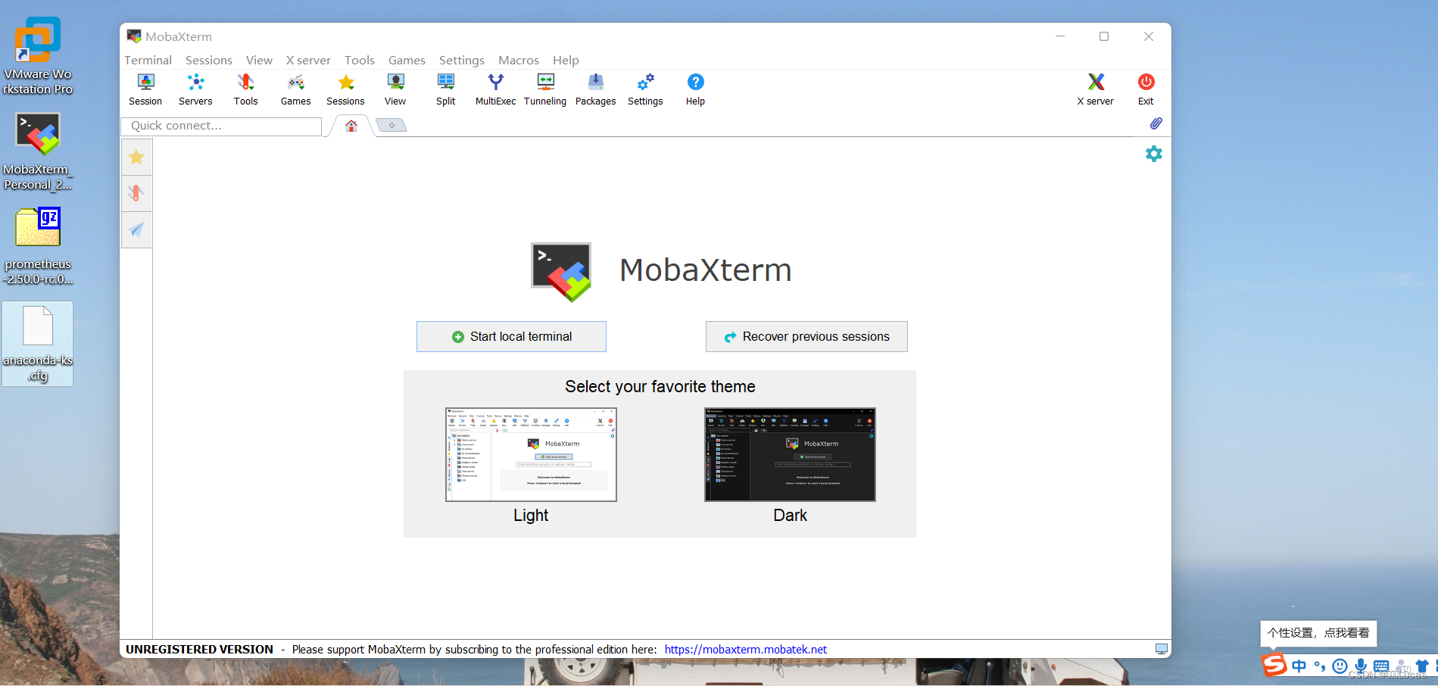This screenshot has height=686, width=1438.
Task: Open the Macros menu
Action: coord(519,60)
